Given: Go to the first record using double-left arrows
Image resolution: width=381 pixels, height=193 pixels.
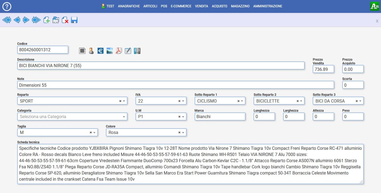Looking at the screenshot, I should pos(6,20).
